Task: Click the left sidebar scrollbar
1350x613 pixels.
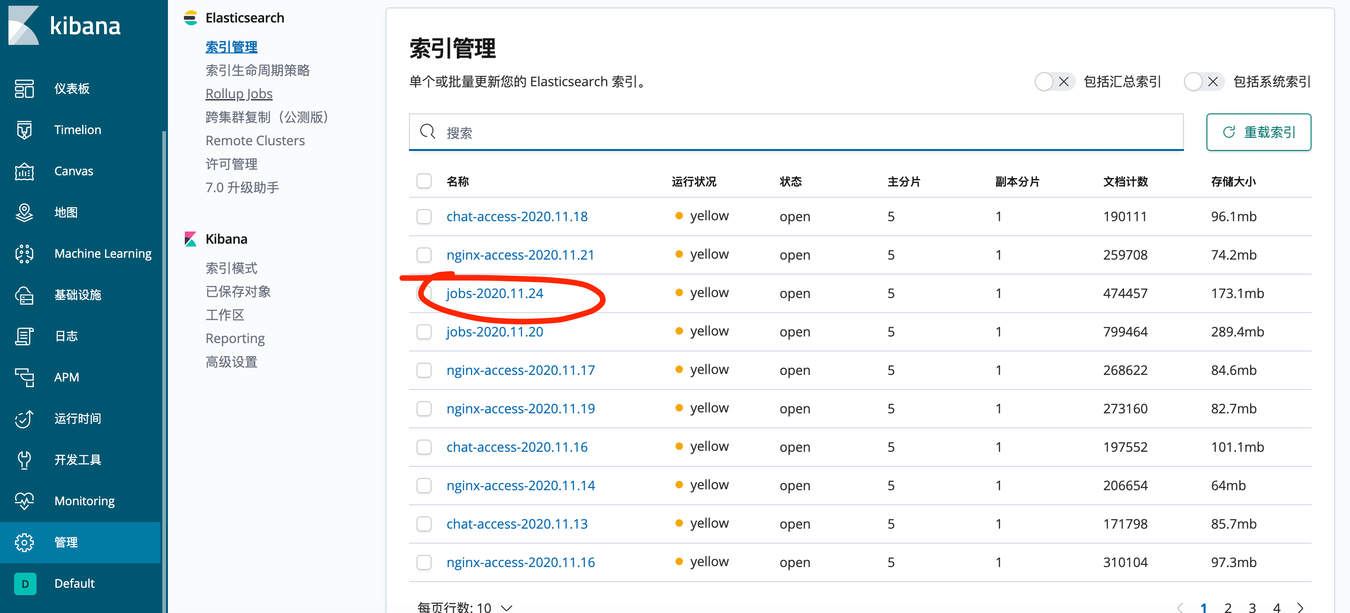Action: (x=164, y=371)
